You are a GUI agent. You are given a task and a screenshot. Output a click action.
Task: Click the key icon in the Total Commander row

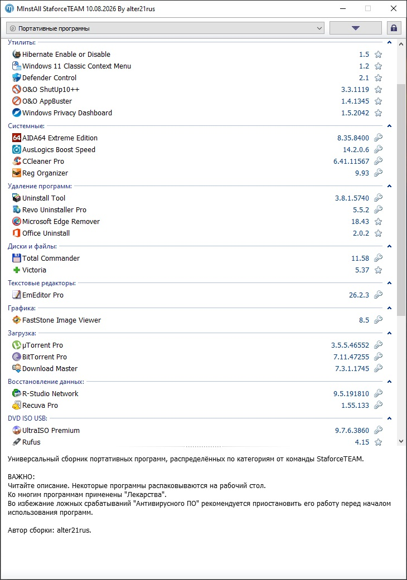[378, 258]
